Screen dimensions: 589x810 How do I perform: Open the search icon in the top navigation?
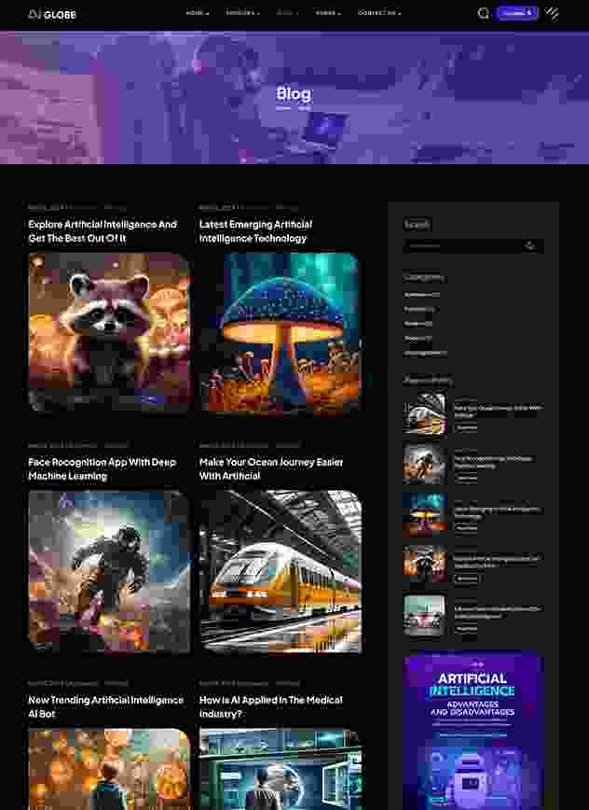483,13
